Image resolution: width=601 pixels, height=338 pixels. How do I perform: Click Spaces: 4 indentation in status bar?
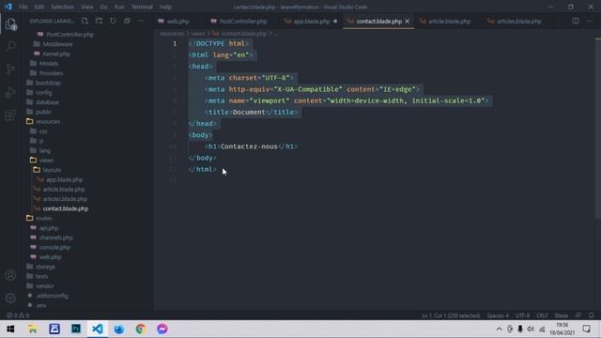pos(498,315)
